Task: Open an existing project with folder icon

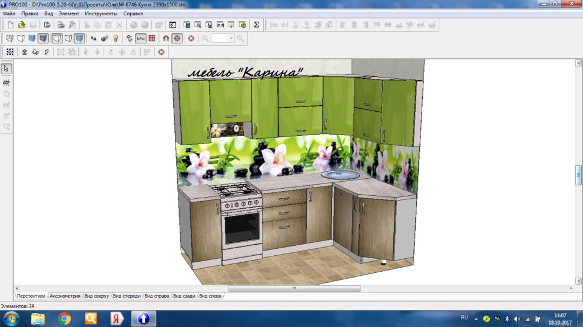Action: [21, 25]
